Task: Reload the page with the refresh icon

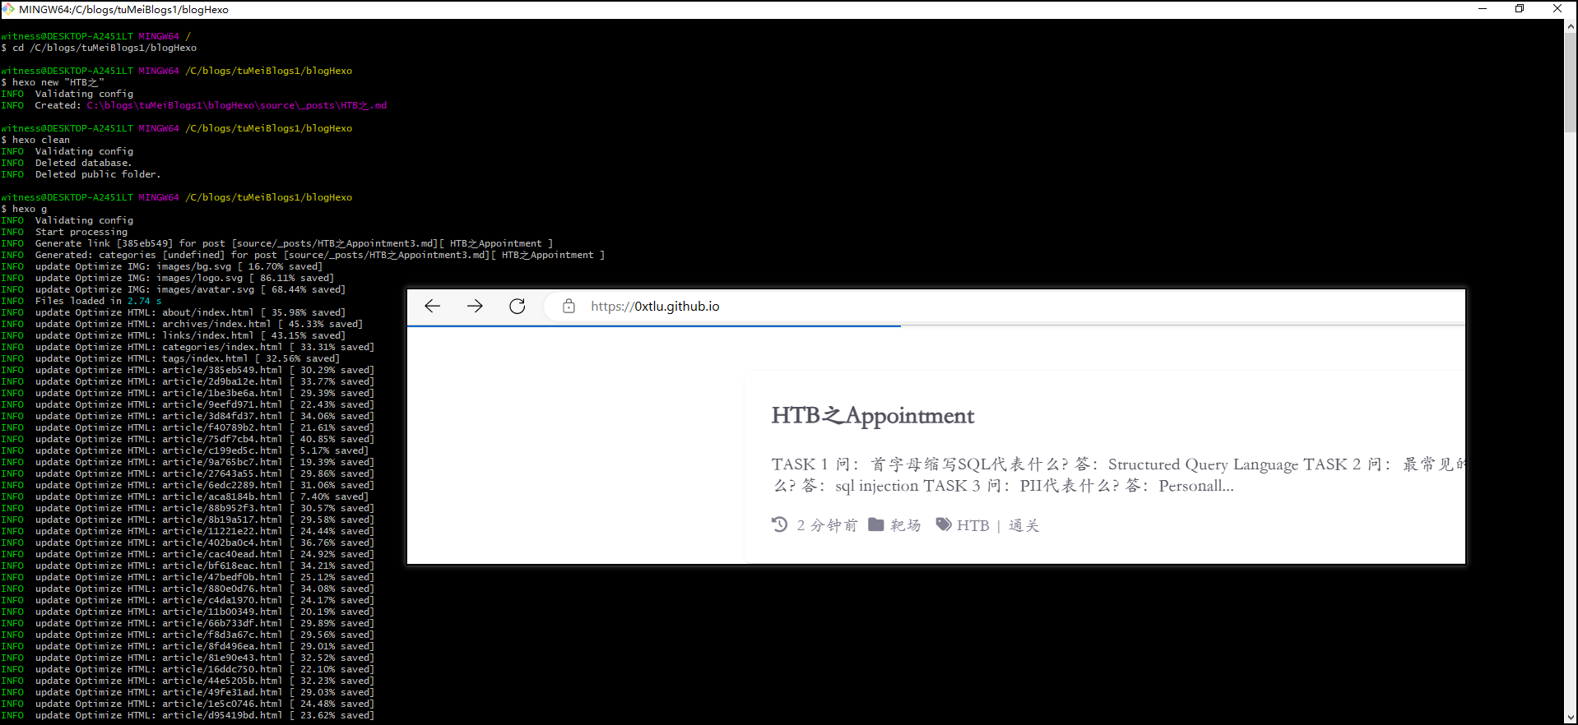Action: pyautogui.click(x=517, y=307)
